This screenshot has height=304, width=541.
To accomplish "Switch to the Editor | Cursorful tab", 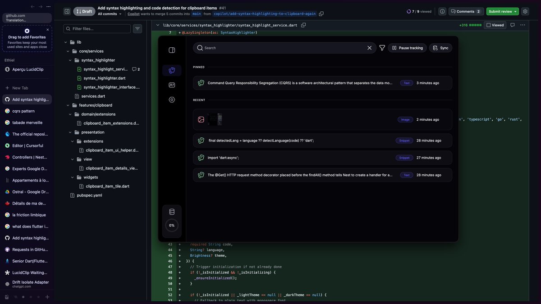I will coord(27,145).
